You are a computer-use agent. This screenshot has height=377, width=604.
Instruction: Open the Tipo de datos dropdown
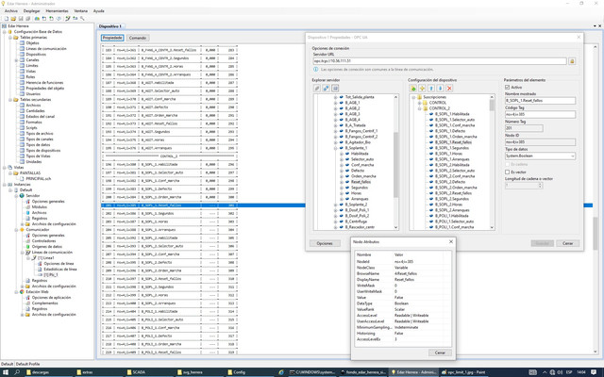[x=540, y=156]
